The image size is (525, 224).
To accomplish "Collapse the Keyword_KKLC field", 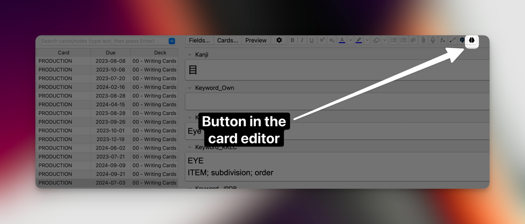I will pos(190,147).
